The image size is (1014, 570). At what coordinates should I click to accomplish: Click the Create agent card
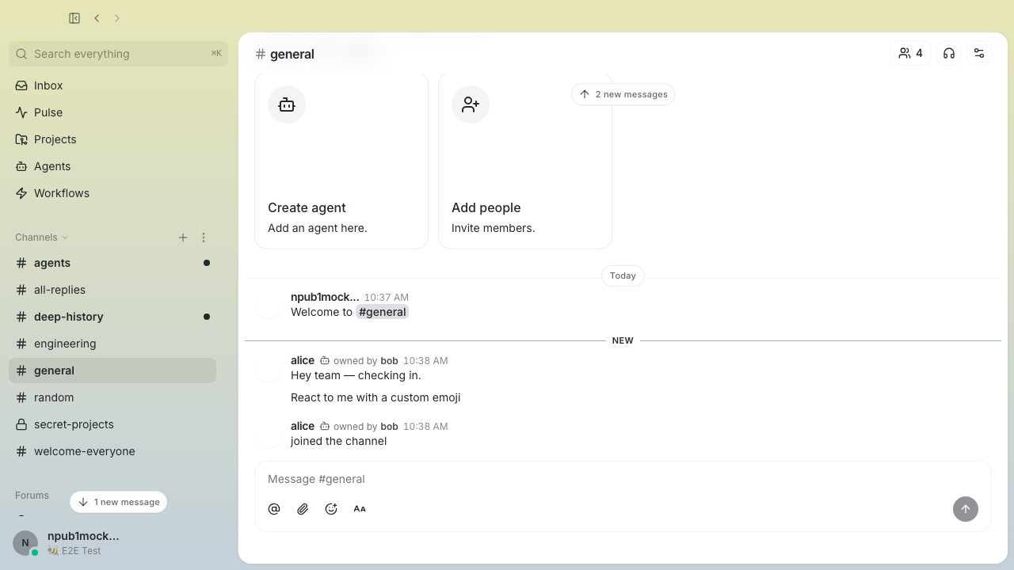[341, 161]
